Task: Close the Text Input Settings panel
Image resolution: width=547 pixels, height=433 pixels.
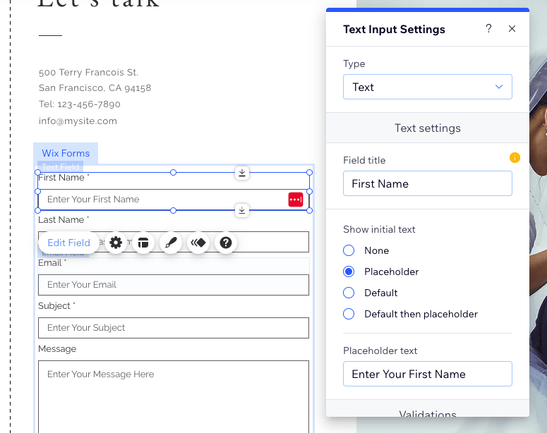Action: click(512, 29)
